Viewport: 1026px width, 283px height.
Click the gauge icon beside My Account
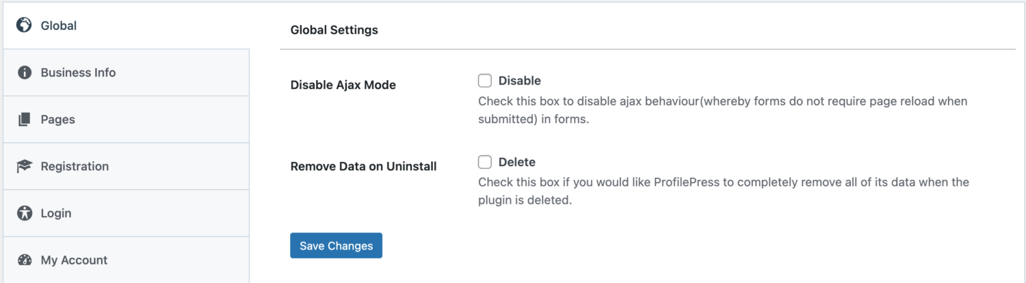click(25, 260)
